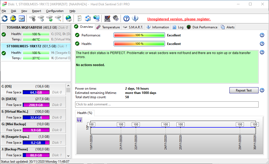This screenshot has width=269, height=164.
Task: Click the disk with clock test icon
Action: tap(41, 18)
